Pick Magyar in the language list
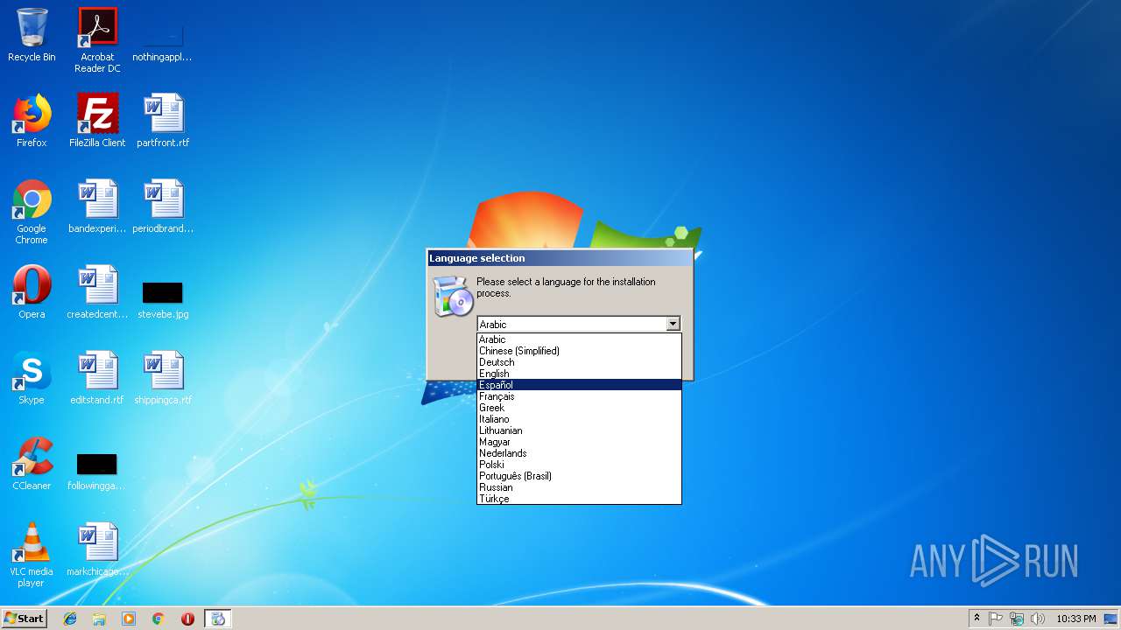Image resolution: width=1121 pixels, height=630 pixels. (x=579, y=442)
